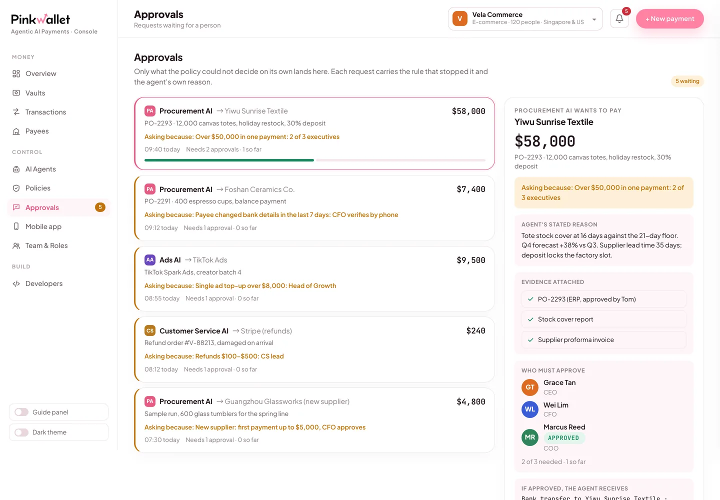Click the AI Agents robot icon

pos(16,169)
